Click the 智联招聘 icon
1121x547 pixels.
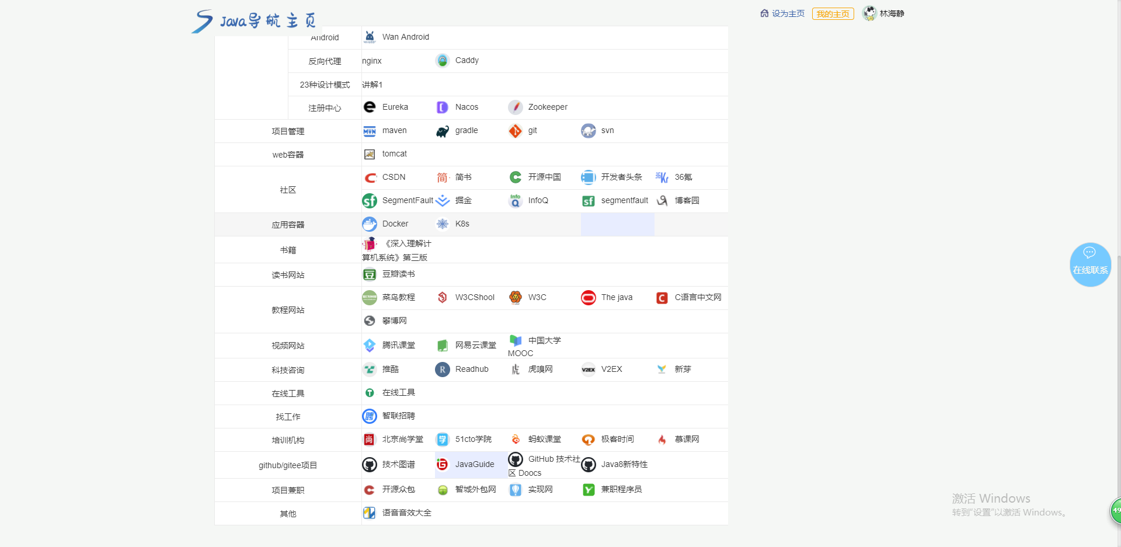[x=370, y=416]
